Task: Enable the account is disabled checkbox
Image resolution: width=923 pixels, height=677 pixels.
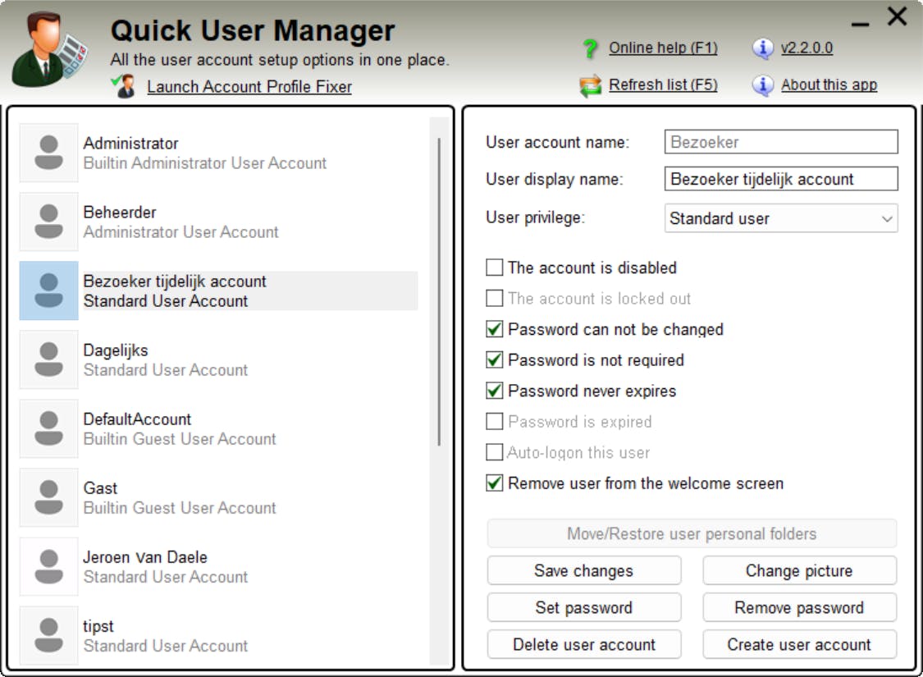Action: (x=495, y=268)
